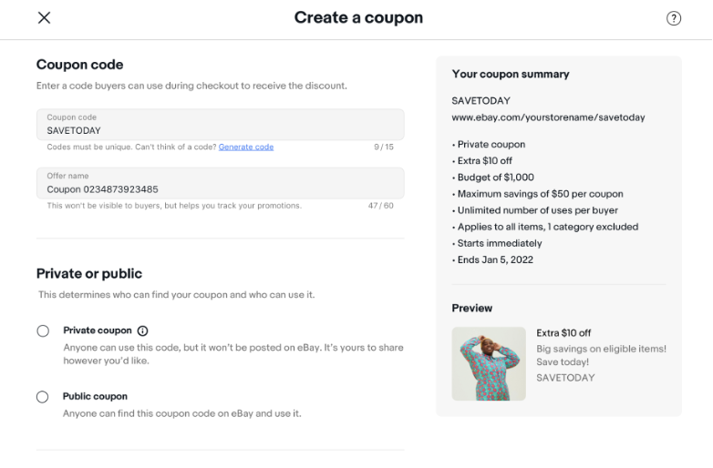Click the Coupon code section heading

coord(79,65)
